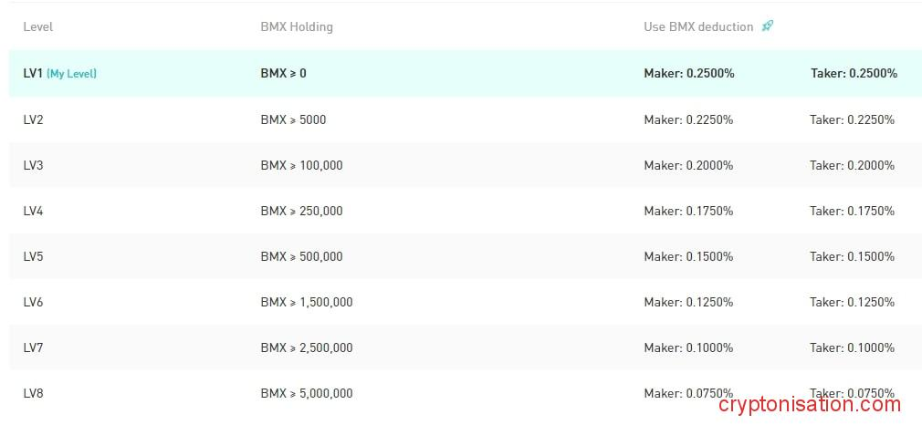Click the LV4 Maker: 0.1750% value
The height and width of the screenshot is (425, 922).
pos(688,211)
